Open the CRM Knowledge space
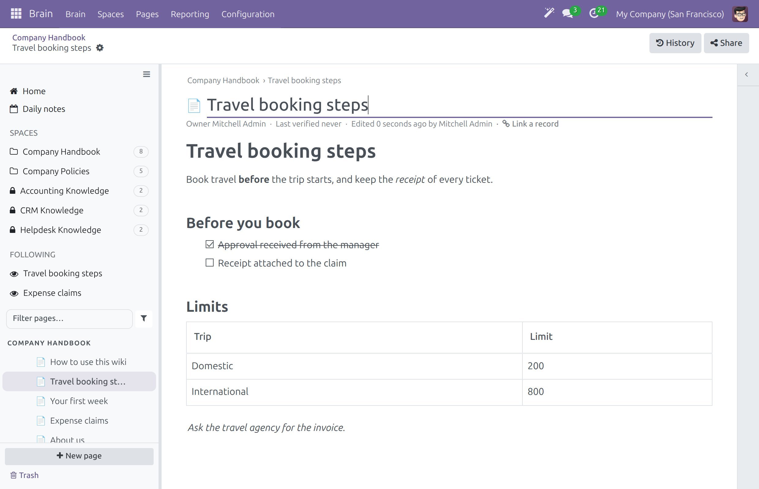 79,210
